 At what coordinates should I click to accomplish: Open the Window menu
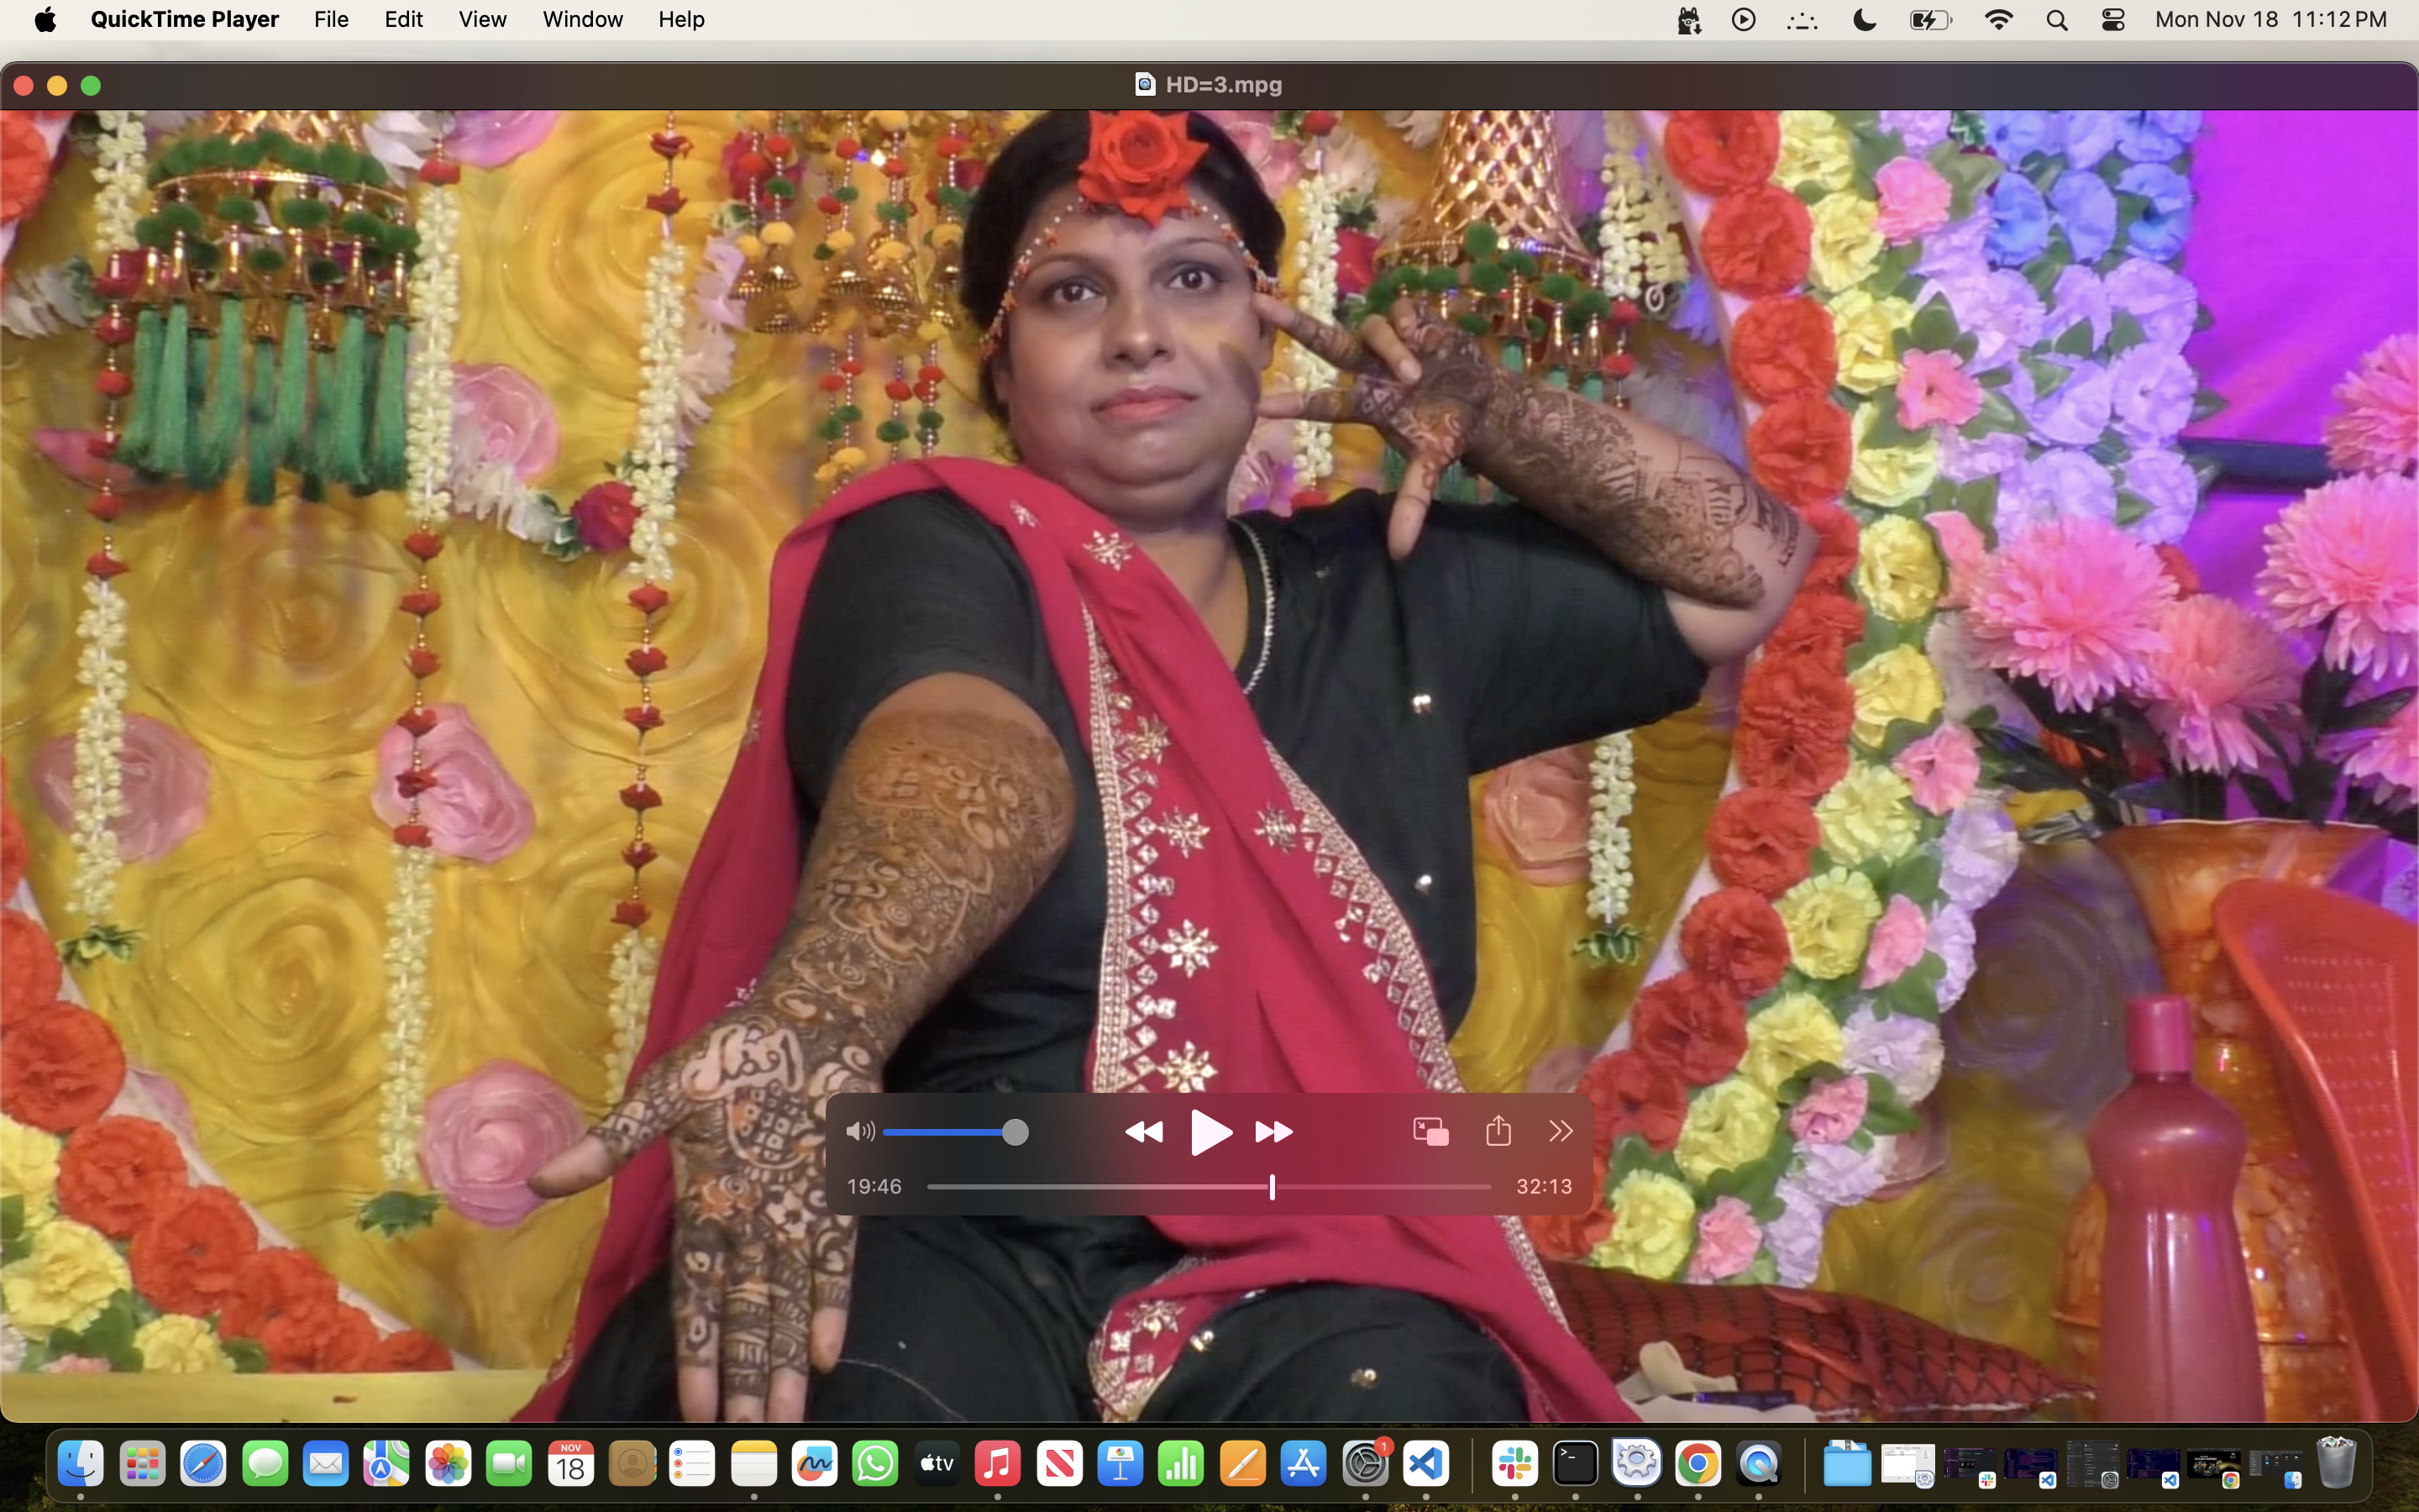tap(583, 19)
